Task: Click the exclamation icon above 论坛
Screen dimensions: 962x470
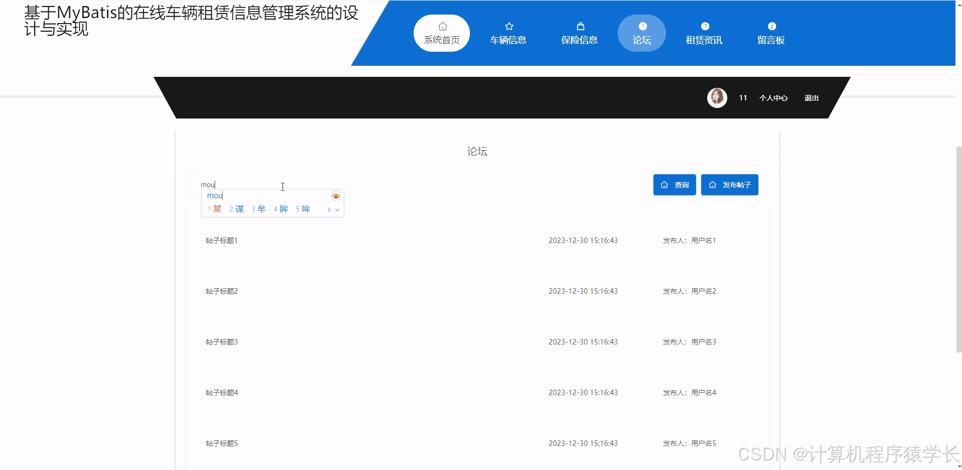Action: [642, 26]
